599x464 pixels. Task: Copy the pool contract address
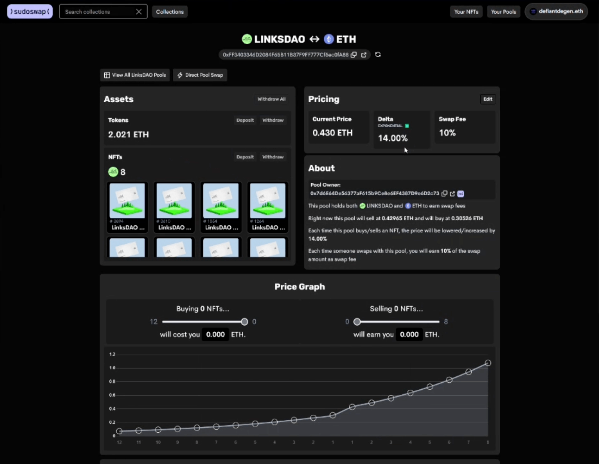click(x=354, y=55)
